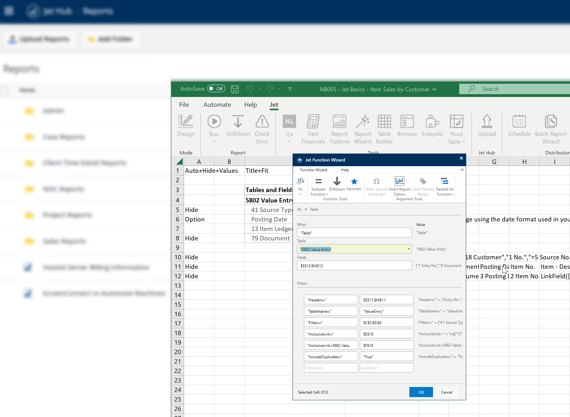The width and height of the screenshot is (570, 417).
Task: Expand the Table dropdown showing 5802 Value Entry
Action: pyautogui.click(x=409, y=249)
